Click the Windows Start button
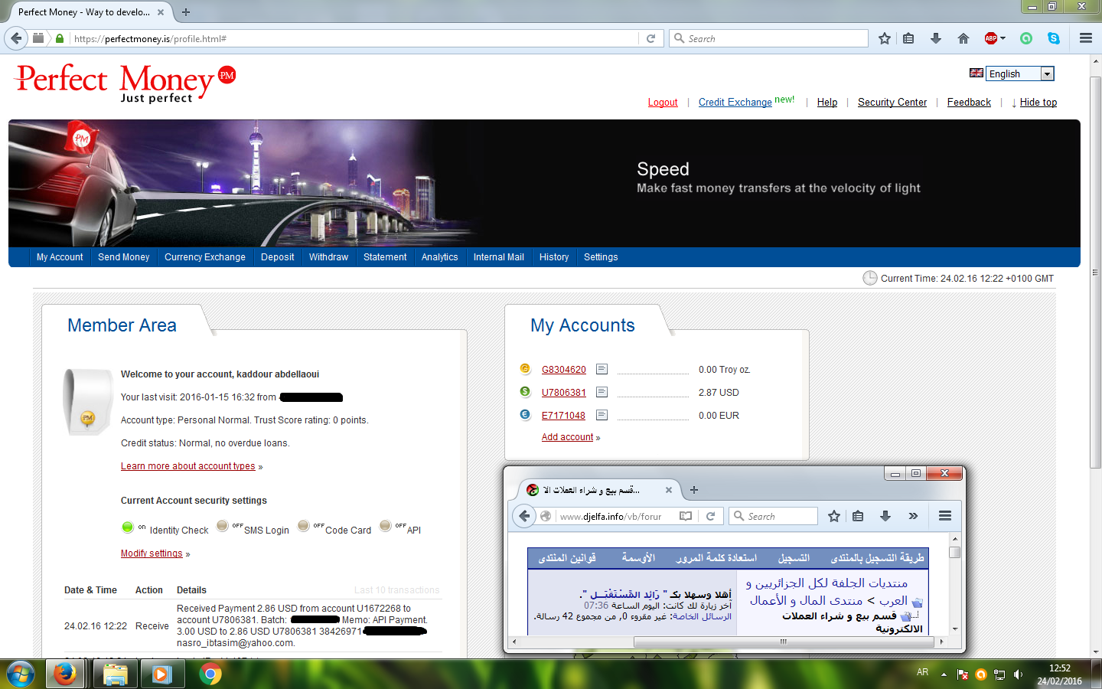 click(x=21, y=674)
